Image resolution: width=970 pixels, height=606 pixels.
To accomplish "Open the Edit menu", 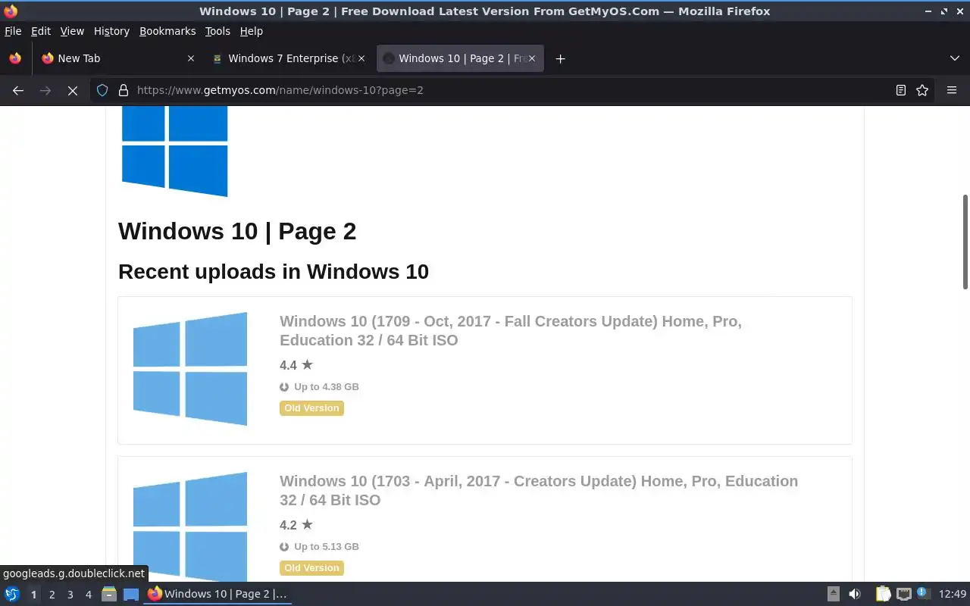I will tap(41, 31).
